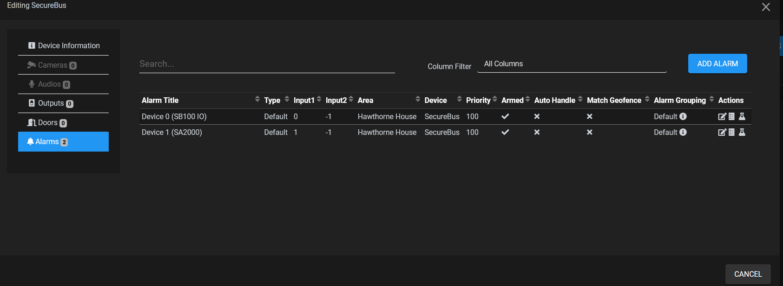Click flask test icon for Device 1 alarm

click(742, 133)
